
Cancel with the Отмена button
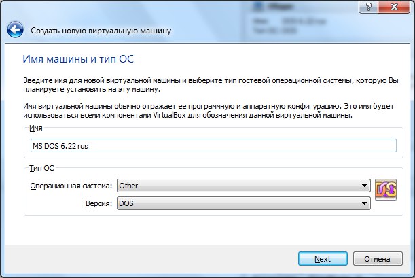(x=378, y=259)
